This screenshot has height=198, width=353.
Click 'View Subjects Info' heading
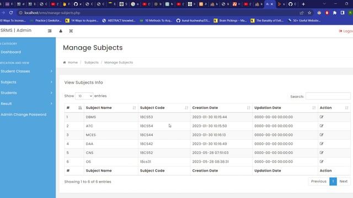[83, 82]
